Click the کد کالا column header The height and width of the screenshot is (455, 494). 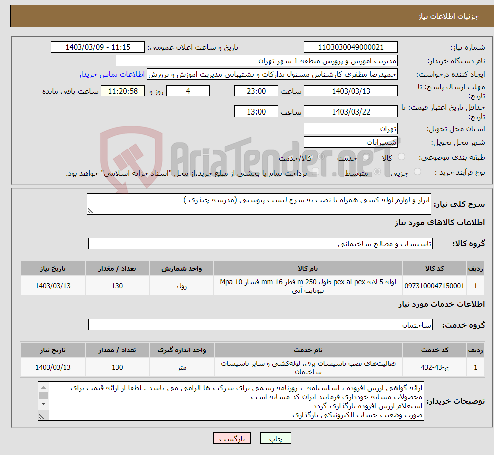434,268
